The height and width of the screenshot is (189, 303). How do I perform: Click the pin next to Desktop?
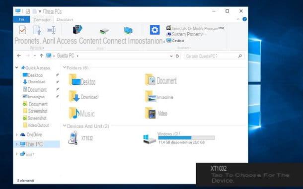(58, 75)
